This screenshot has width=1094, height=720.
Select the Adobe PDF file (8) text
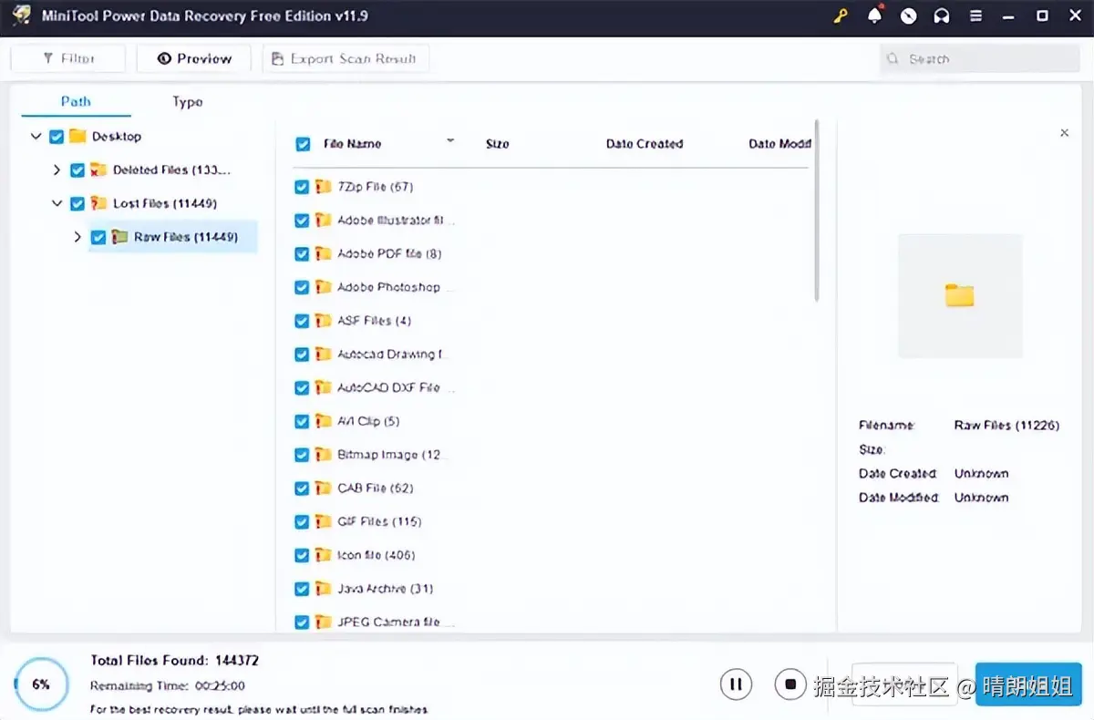389,253
